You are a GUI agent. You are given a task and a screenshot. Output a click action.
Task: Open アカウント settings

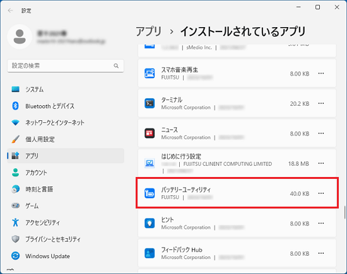(x=66, y=173)
